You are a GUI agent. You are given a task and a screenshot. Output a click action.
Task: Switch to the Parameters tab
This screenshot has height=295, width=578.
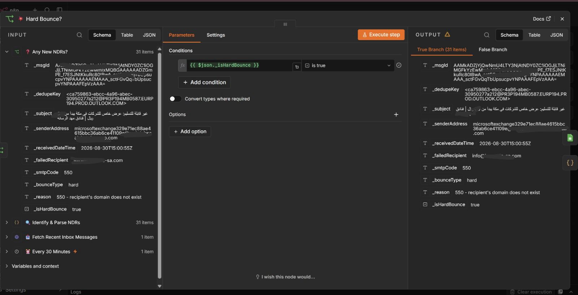181,35
